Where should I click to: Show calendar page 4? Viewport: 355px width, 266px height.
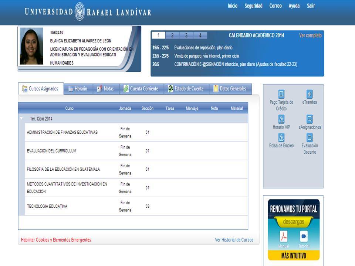[200, 35]
